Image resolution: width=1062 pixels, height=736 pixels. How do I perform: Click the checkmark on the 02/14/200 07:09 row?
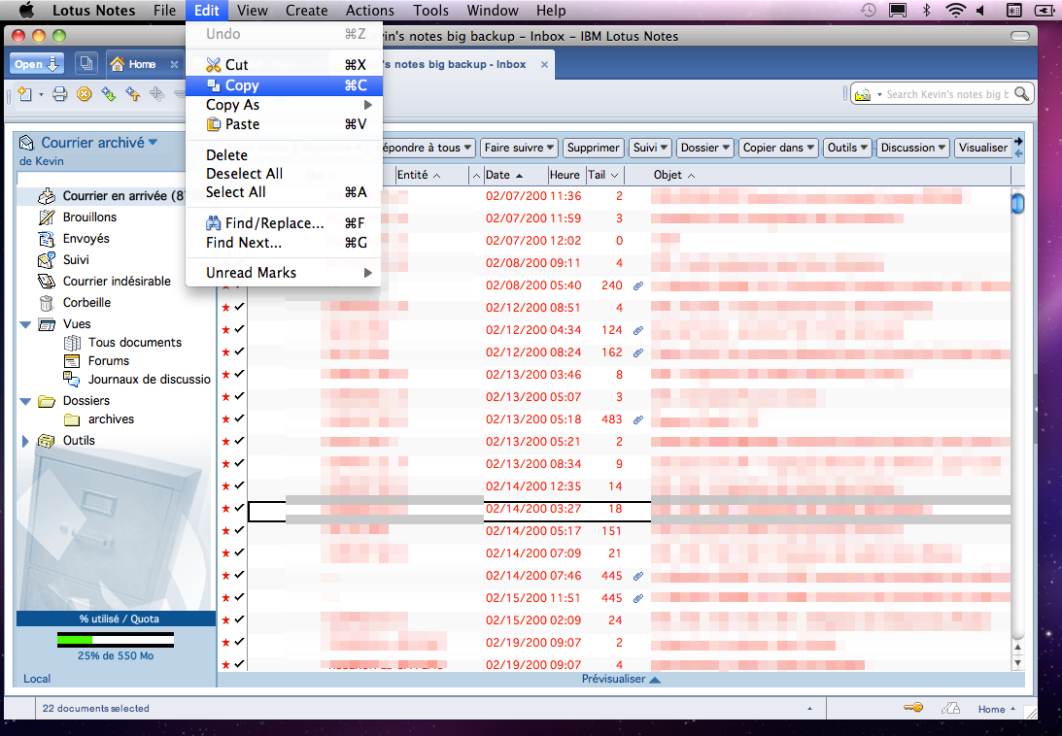239,552
